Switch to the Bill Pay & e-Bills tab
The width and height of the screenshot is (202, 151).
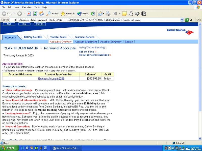click(33, 37)
